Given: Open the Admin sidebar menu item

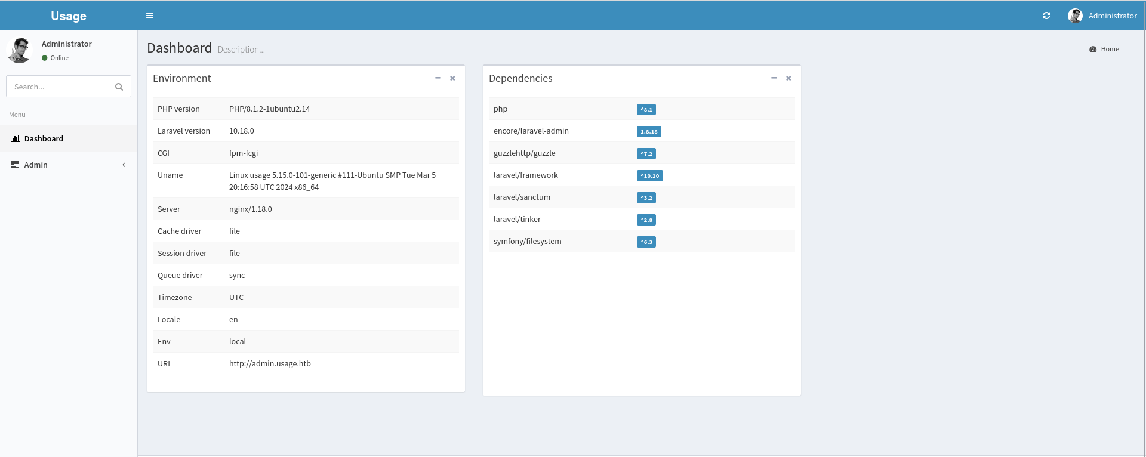Looking at the screenshot, I should (x=36, y=165).
